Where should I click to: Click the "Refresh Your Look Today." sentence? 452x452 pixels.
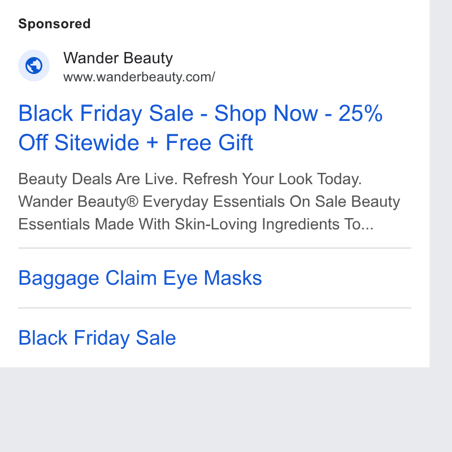272,179
